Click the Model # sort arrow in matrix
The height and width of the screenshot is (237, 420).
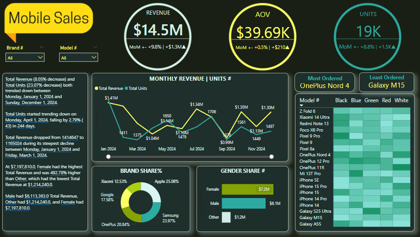coord(301,105)
